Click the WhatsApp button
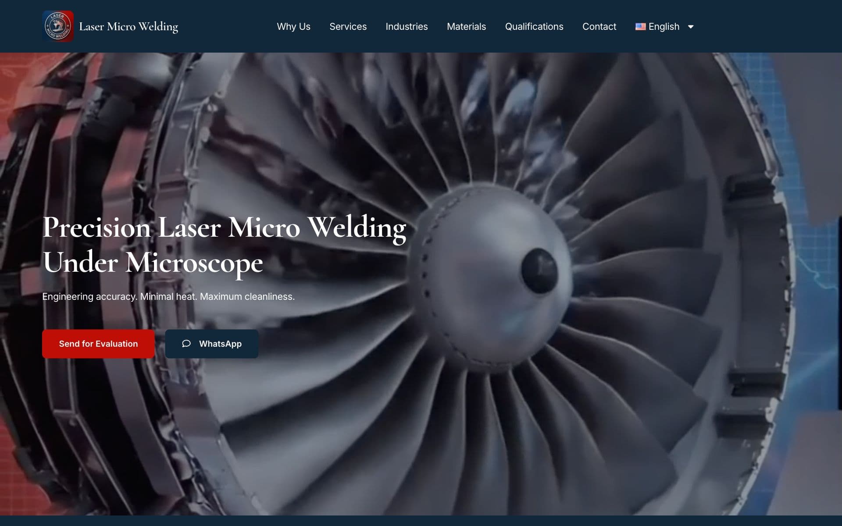 [x=211, y=344]
